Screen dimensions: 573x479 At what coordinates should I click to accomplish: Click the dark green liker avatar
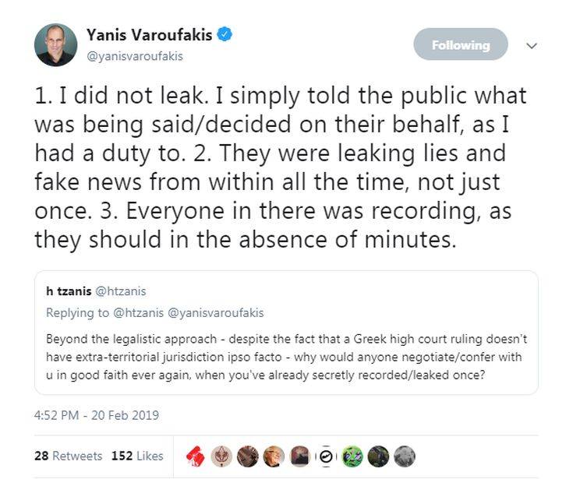point(378,456)
